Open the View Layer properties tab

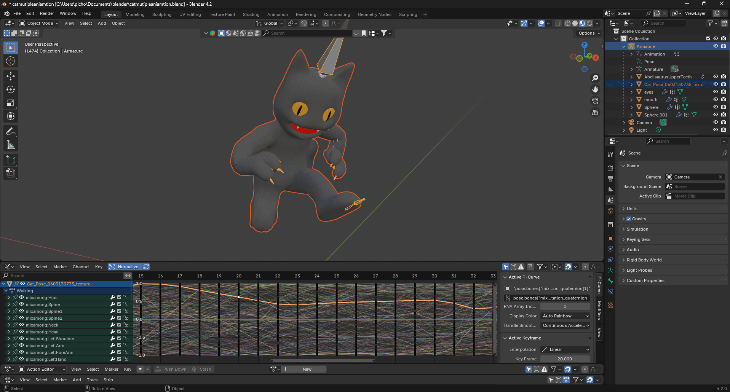pyautogui.click(x=610, y=189)
